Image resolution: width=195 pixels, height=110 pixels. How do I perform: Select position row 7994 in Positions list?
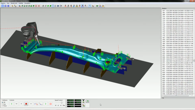tap(177, 44)
